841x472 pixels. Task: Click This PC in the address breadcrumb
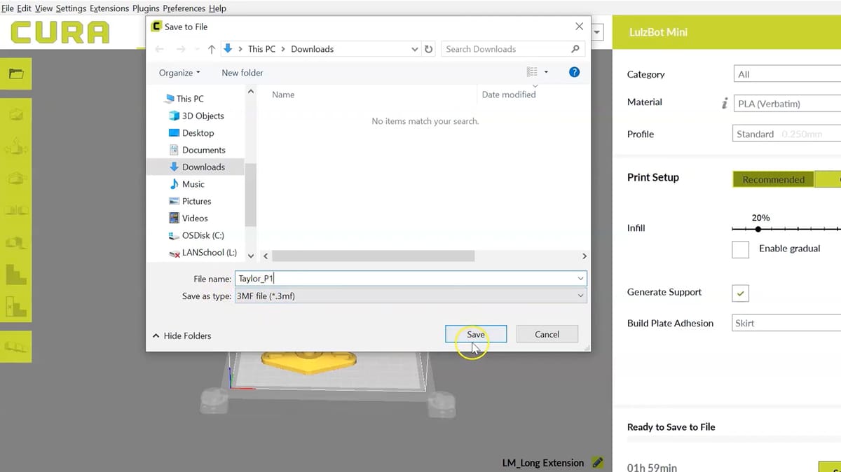pos(261,49)
